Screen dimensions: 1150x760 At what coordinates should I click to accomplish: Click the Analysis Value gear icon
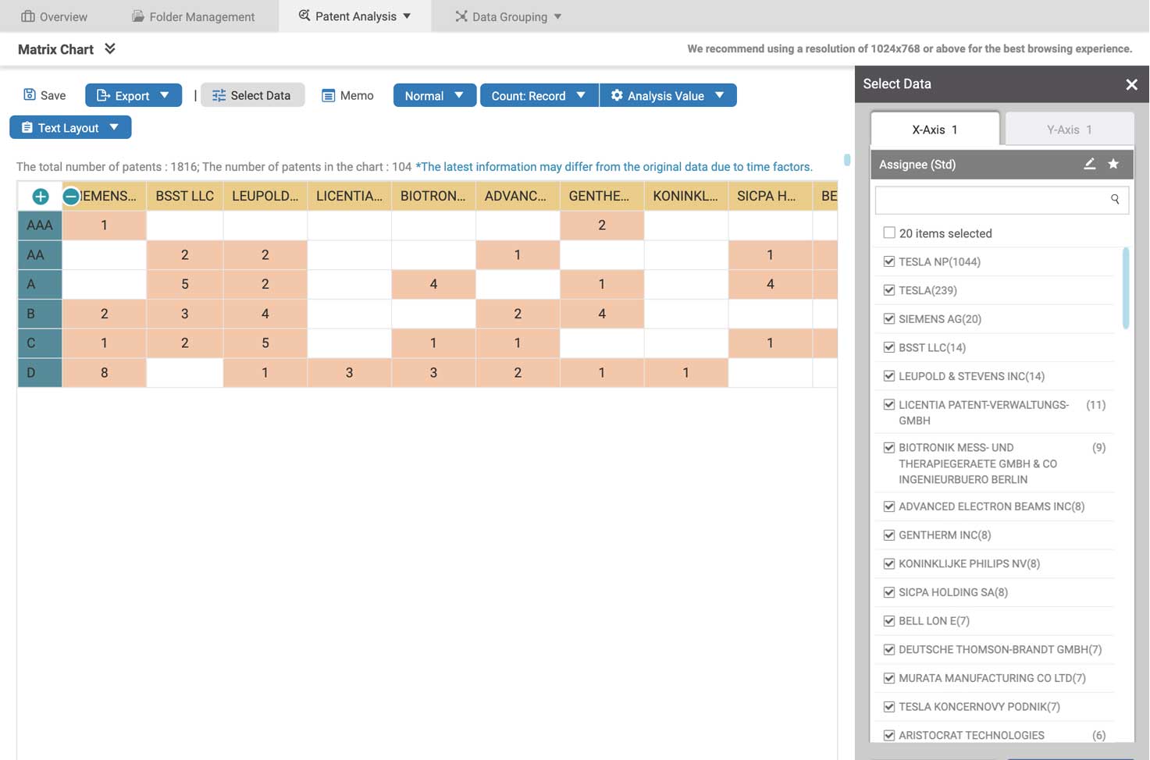[x=617, y=95]
